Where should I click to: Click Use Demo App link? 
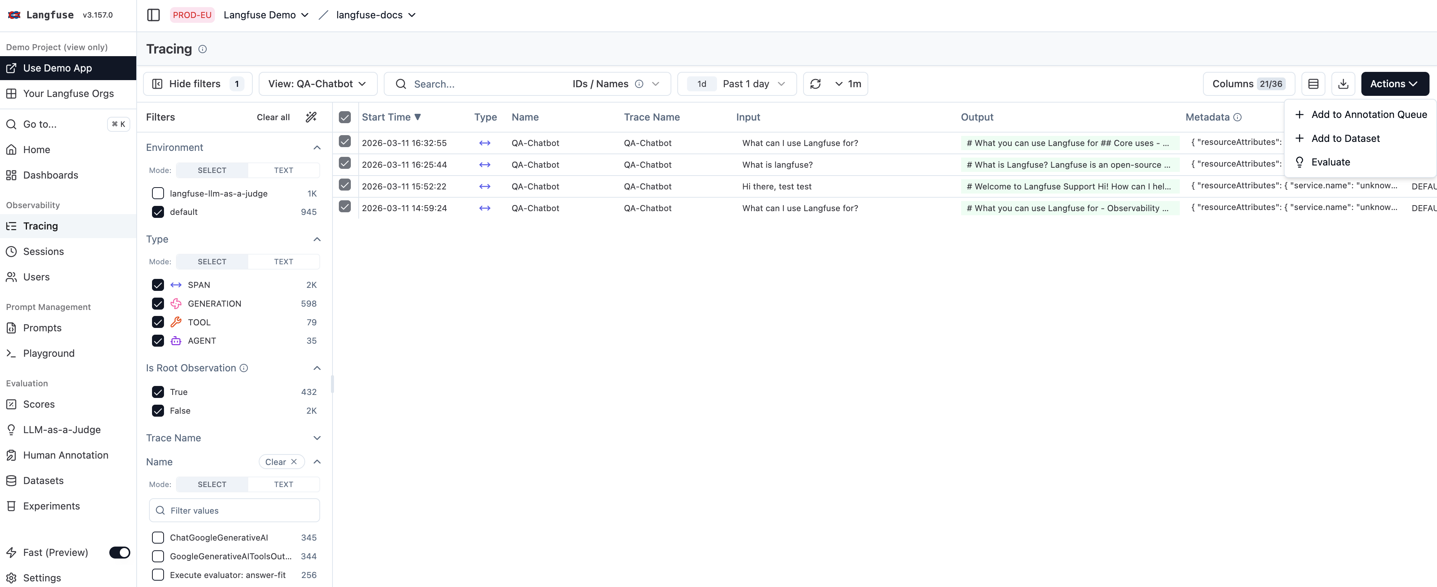click(68, 68)
